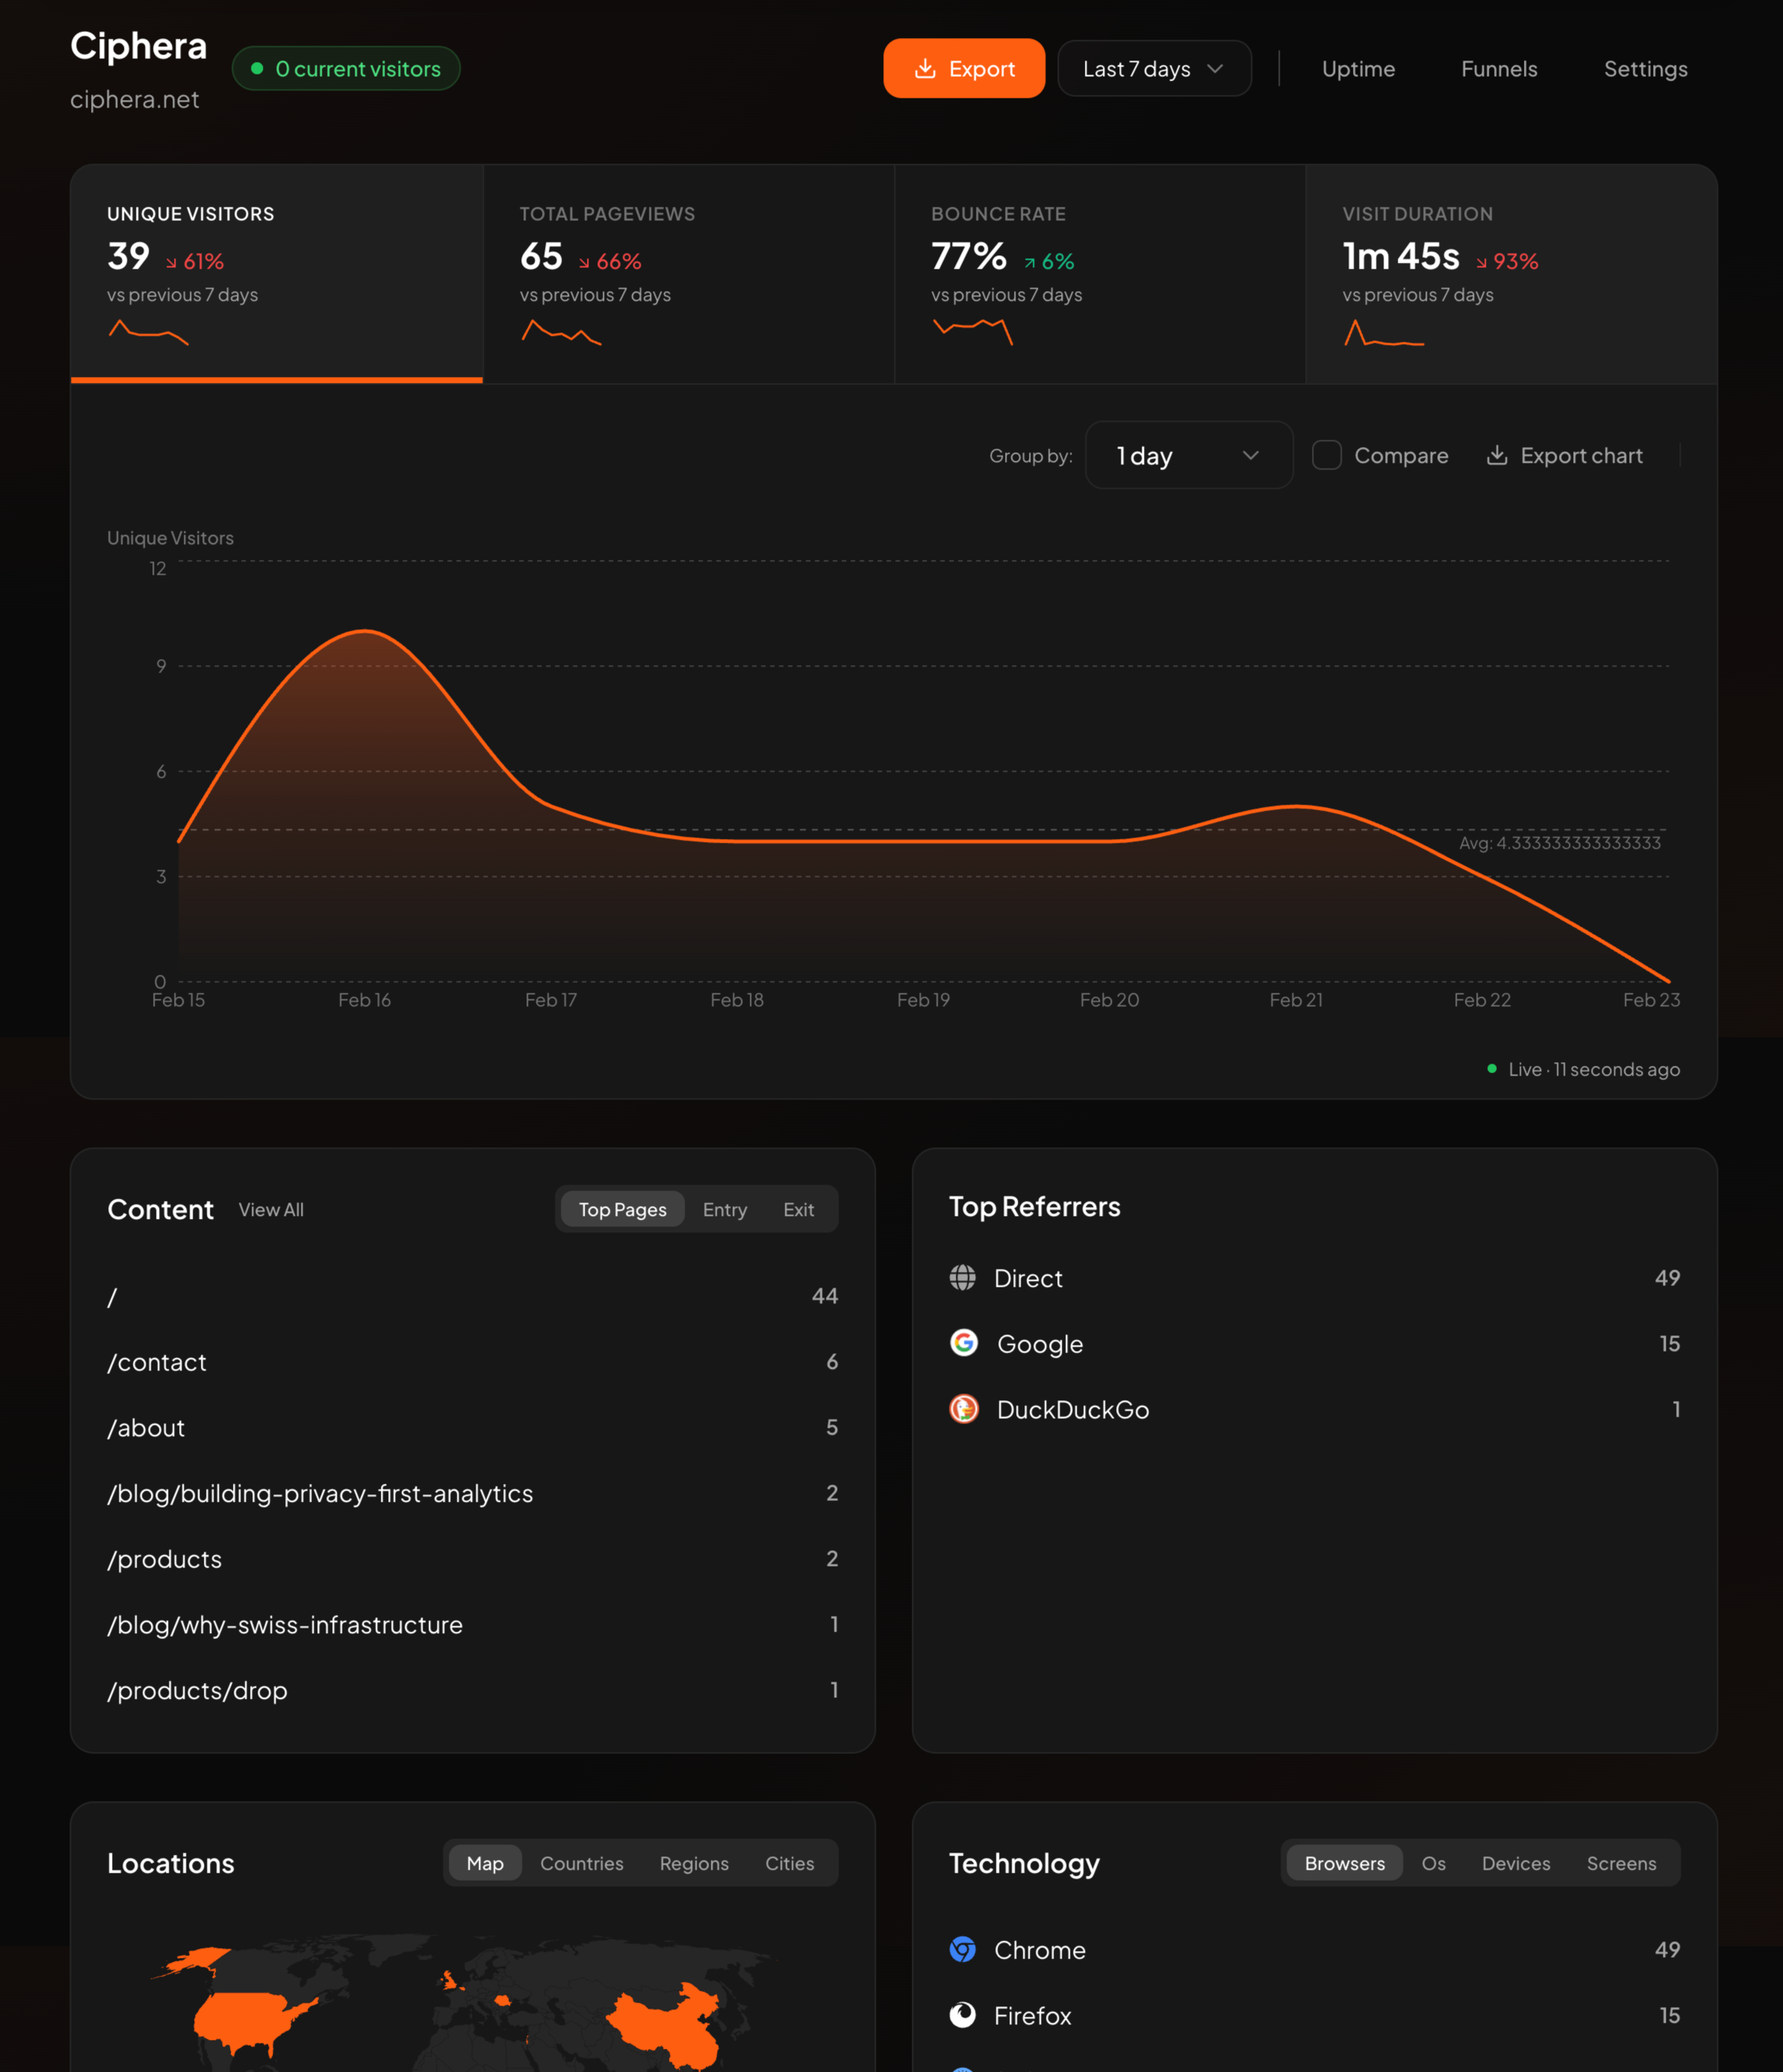Click the chevron on date range selector

[1215, 68]
